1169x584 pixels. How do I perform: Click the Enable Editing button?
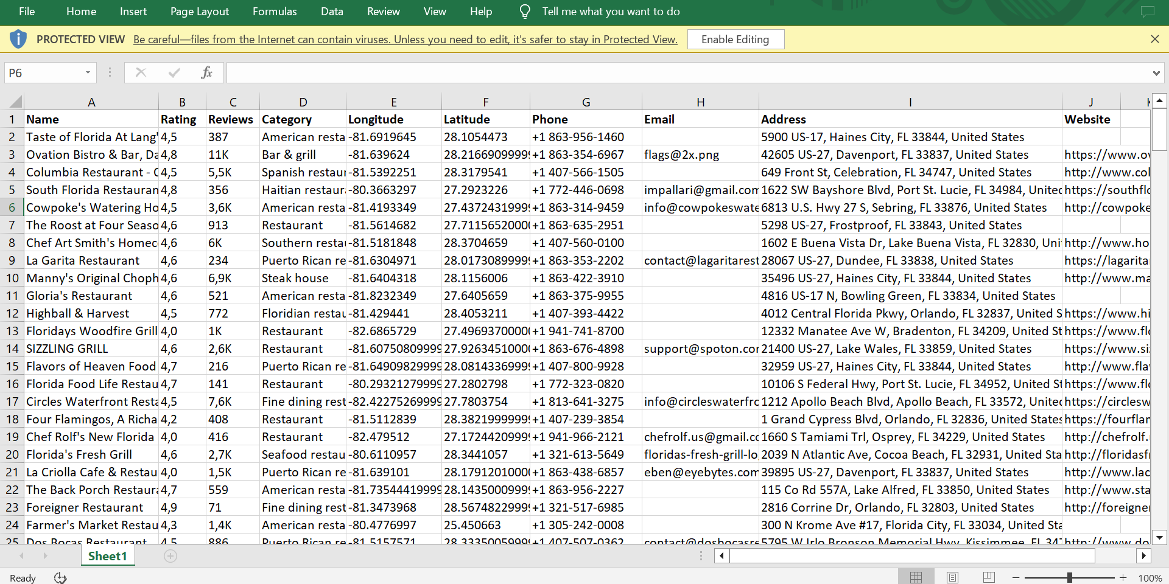tap(735, 40)
